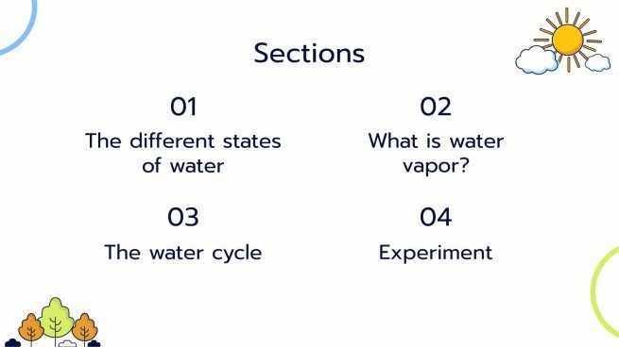Select the 02 section number
The image size is (619, 347).
(436, 107)
